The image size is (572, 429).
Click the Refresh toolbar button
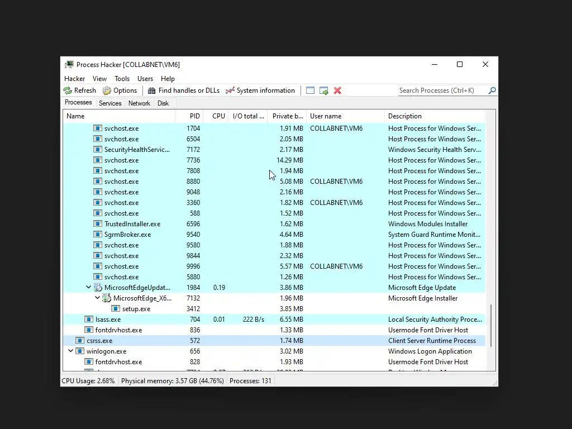[x=79, y=90]
